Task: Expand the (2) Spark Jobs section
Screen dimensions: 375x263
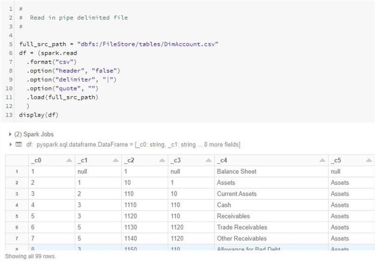Action: [11, 135]
